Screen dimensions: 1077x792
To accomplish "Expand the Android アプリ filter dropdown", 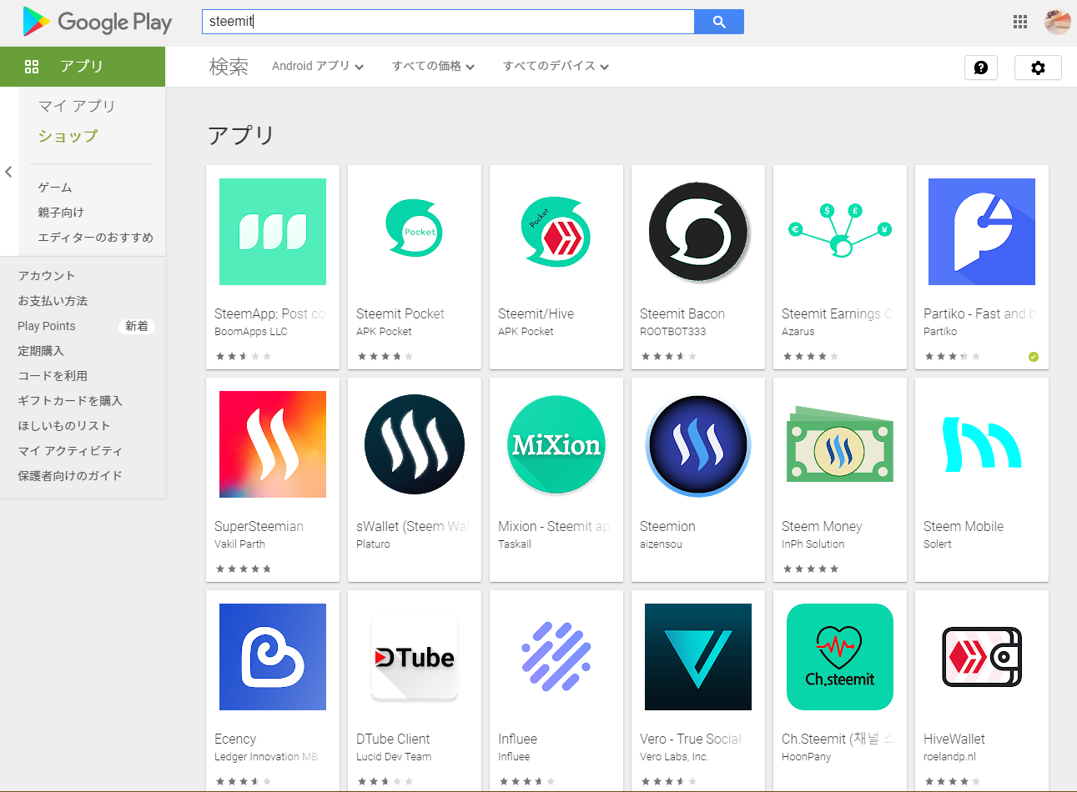I will [318, 66].
